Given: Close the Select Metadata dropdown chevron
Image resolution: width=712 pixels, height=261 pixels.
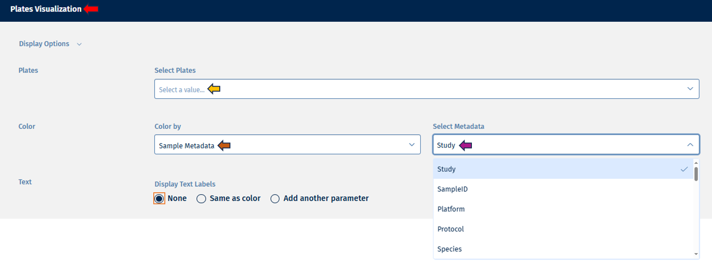Looking at the screenshot, I should (x=690, y=145).
